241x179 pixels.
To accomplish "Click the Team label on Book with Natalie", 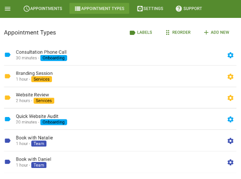I will click(39, 144).
